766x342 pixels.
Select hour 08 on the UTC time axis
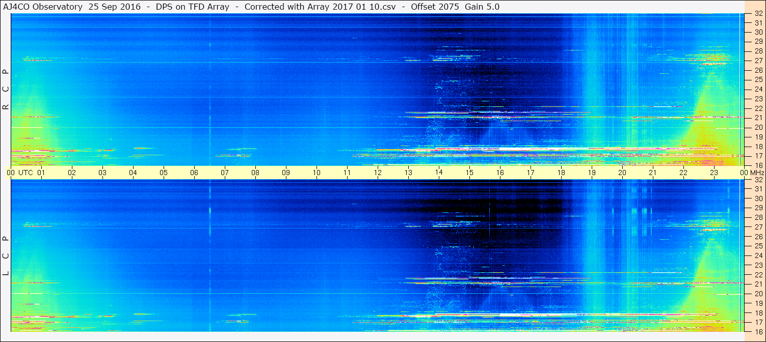[255, 173]
